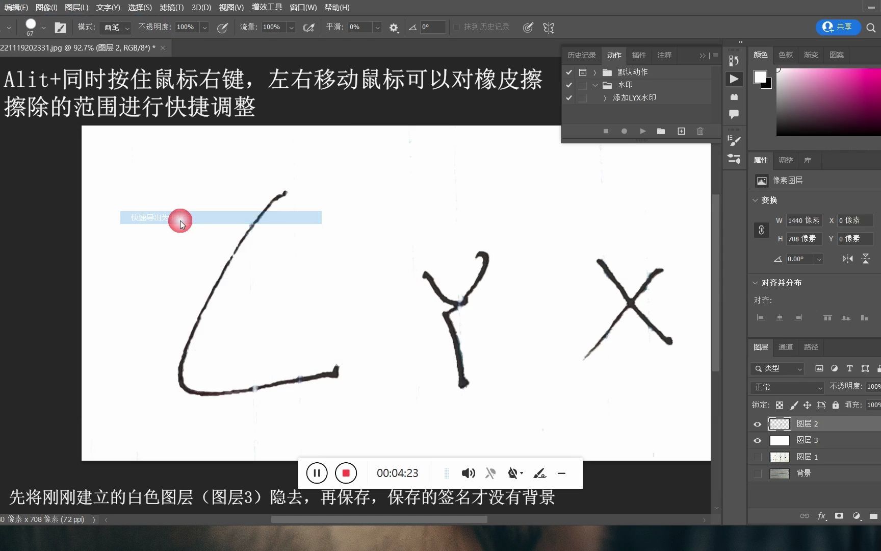Screen dimensions: 881x551
Task: Open Actions panel play icon in dock
Action: point(734,79)
